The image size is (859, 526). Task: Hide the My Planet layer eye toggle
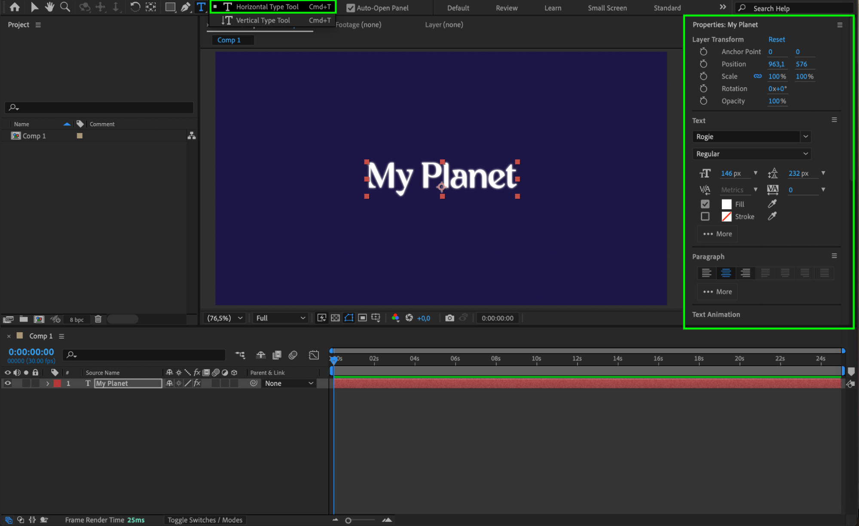tap(8, 383)
